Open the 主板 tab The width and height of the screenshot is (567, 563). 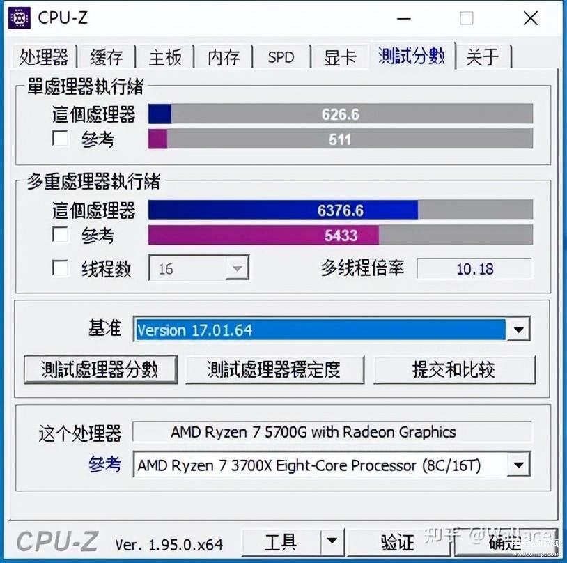[165, 57]
